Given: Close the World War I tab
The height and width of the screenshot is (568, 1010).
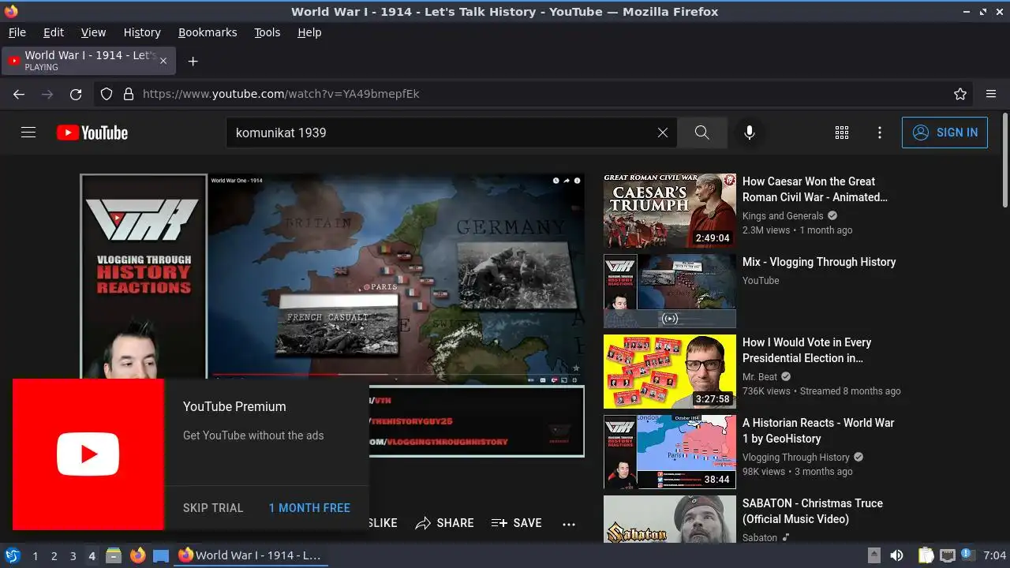Looking at the screenshot, I should pos(163,61).
